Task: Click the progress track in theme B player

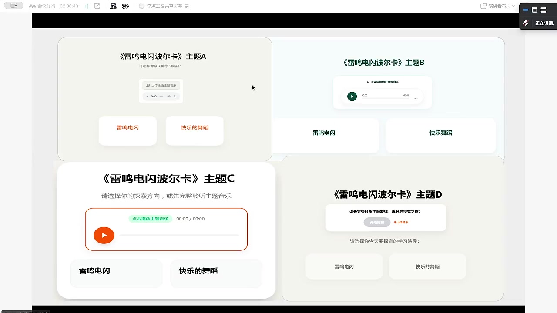Action: pos(385,98)
